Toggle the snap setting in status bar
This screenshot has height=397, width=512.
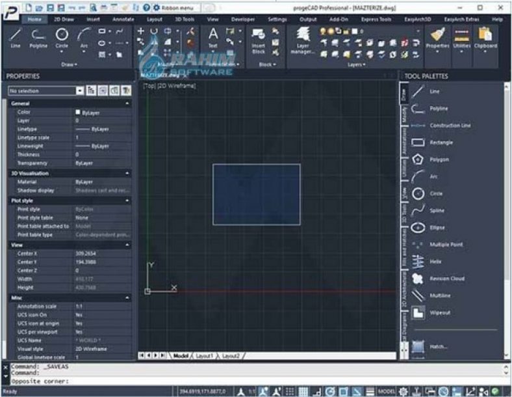[290, 391]
